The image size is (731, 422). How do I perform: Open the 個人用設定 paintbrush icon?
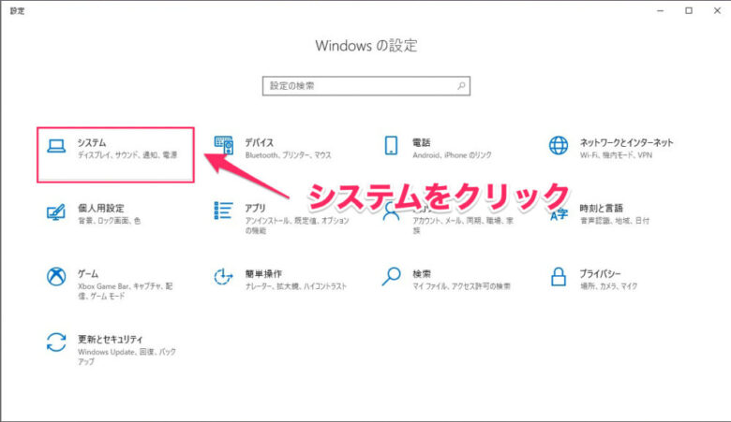(56, 212)
